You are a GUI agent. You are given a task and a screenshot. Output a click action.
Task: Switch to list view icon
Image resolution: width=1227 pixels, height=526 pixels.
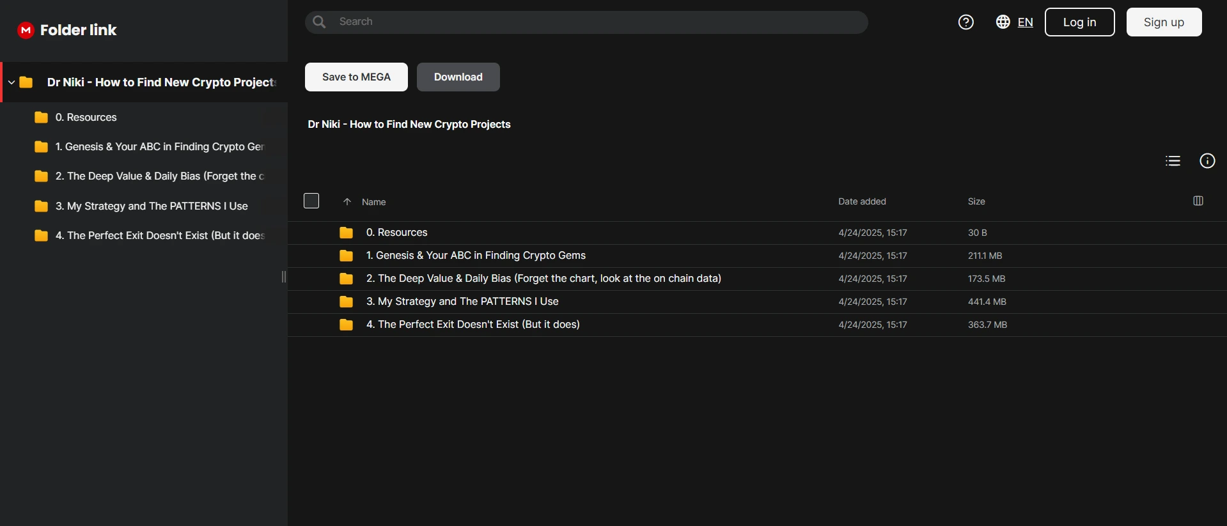point(1173,161)
